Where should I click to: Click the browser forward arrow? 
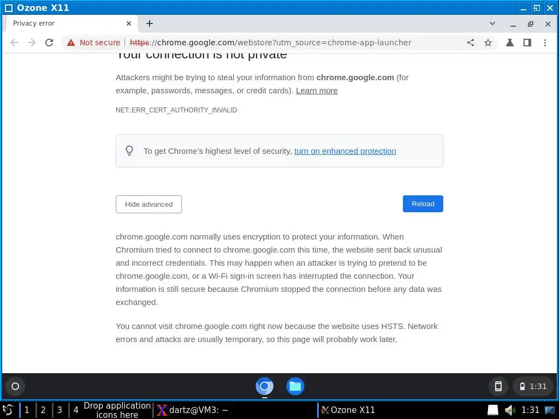(x=32, y=43)
